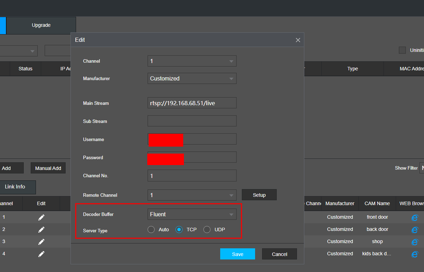
Task: Open web browser for back door camera
Action: [415, 230]
